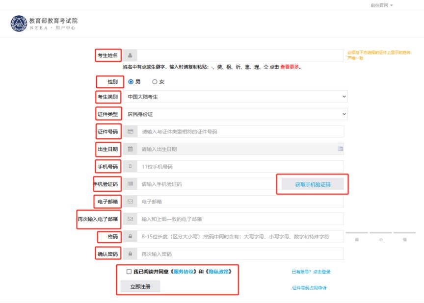The height and width of the screenshot is (303, 424).
Task: Click the 输入和上面一致的电子邮箱 field
Action: pyautogui.click(x=240, y=219)
